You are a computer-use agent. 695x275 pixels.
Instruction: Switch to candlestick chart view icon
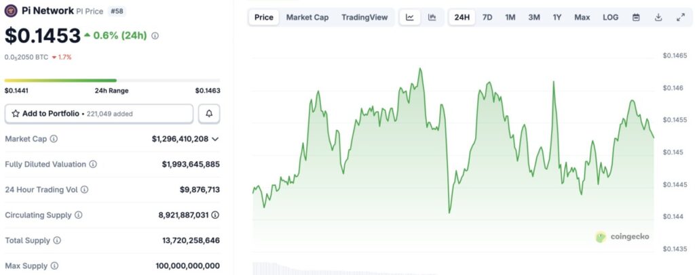point(432,18)
